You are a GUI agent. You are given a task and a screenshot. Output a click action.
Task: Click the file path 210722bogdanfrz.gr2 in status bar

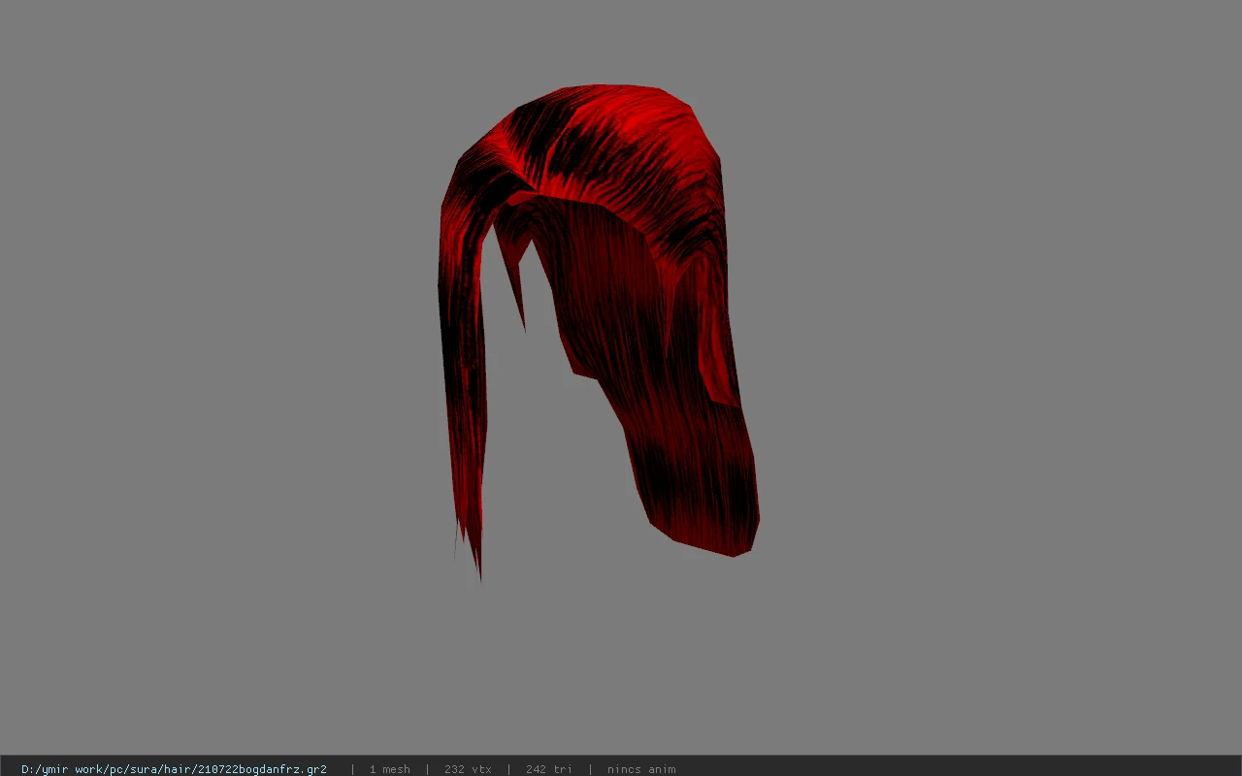[x=174, y=769]
